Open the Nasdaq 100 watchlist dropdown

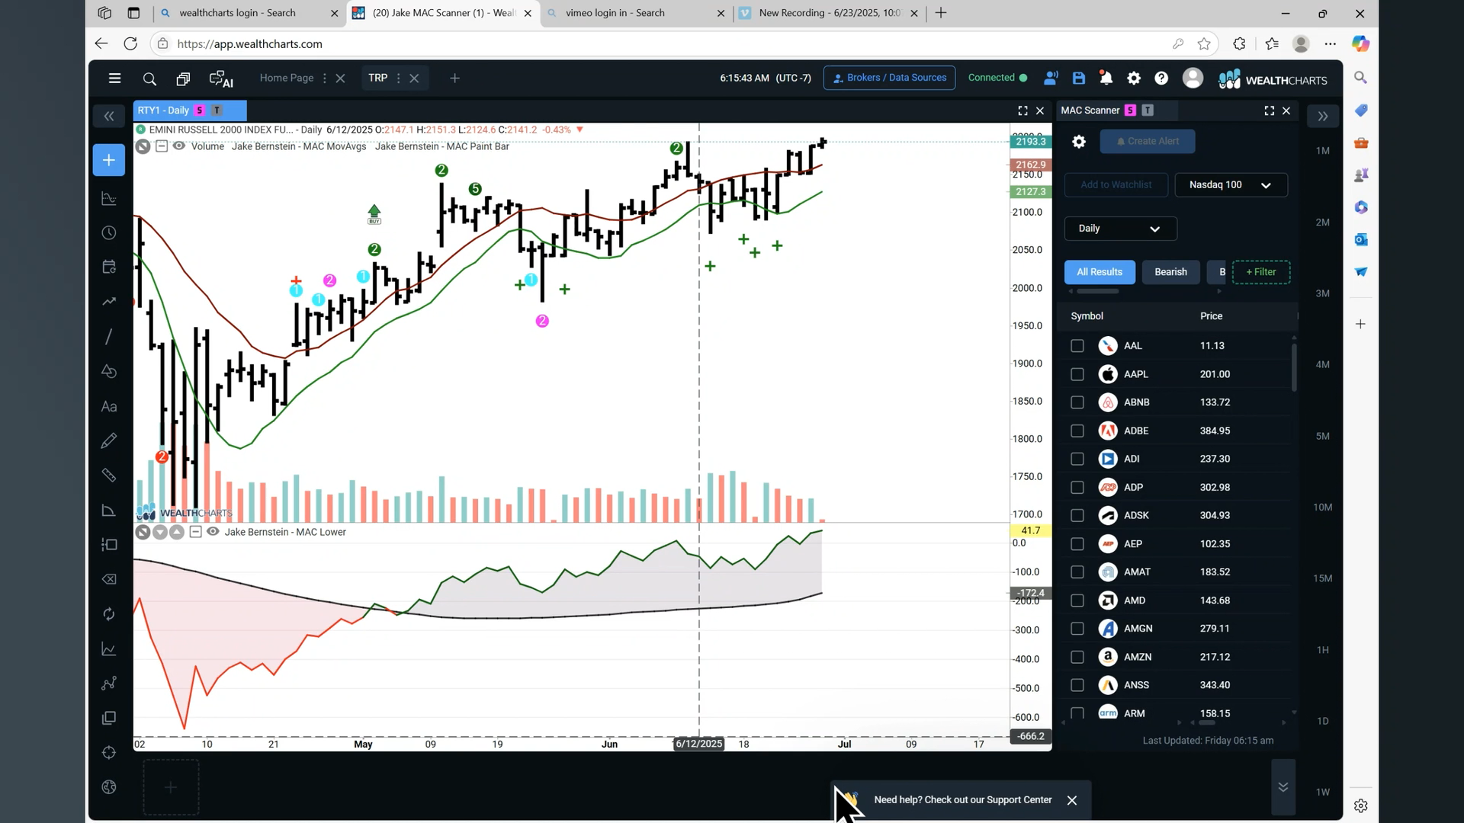(1231, 185)
